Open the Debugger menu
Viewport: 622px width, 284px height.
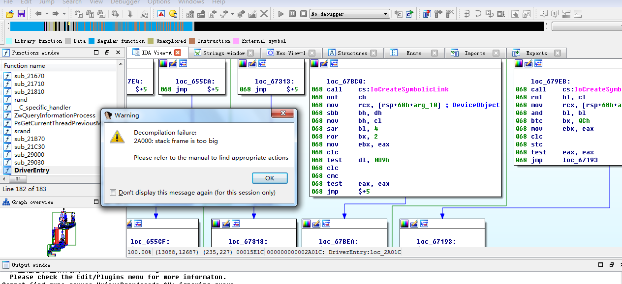[x=125, y=2]
